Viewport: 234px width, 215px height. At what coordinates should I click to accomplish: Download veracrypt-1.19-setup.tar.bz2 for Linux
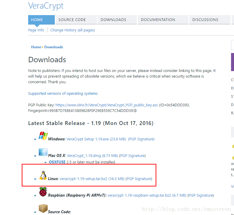tap(92, 179)
